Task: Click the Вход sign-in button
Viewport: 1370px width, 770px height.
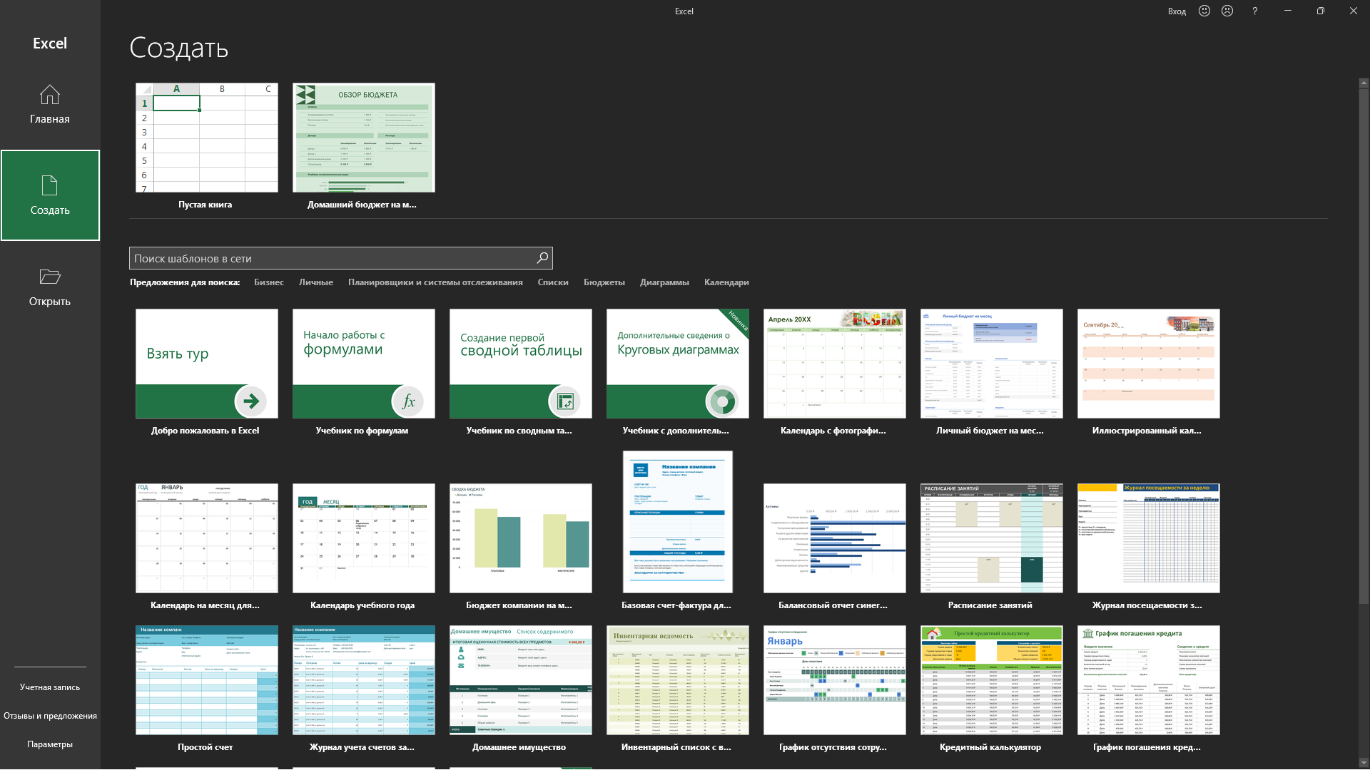Action: (x=1177, y=11)
